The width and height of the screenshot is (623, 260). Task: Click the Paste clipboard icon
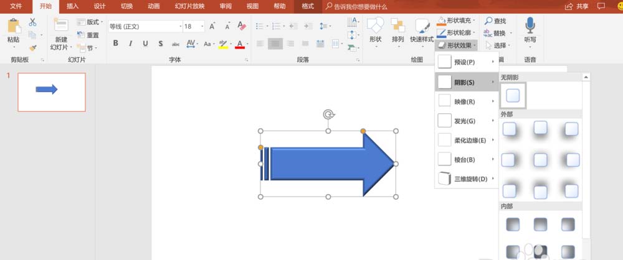point(14,26)
